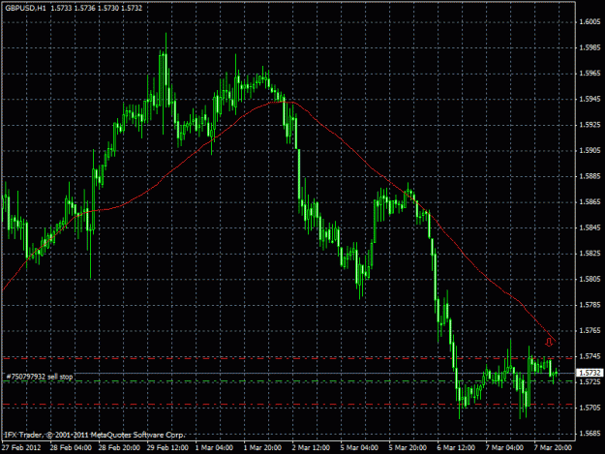Click the 5 Mar 20:00 time label

tap(408, 447)
